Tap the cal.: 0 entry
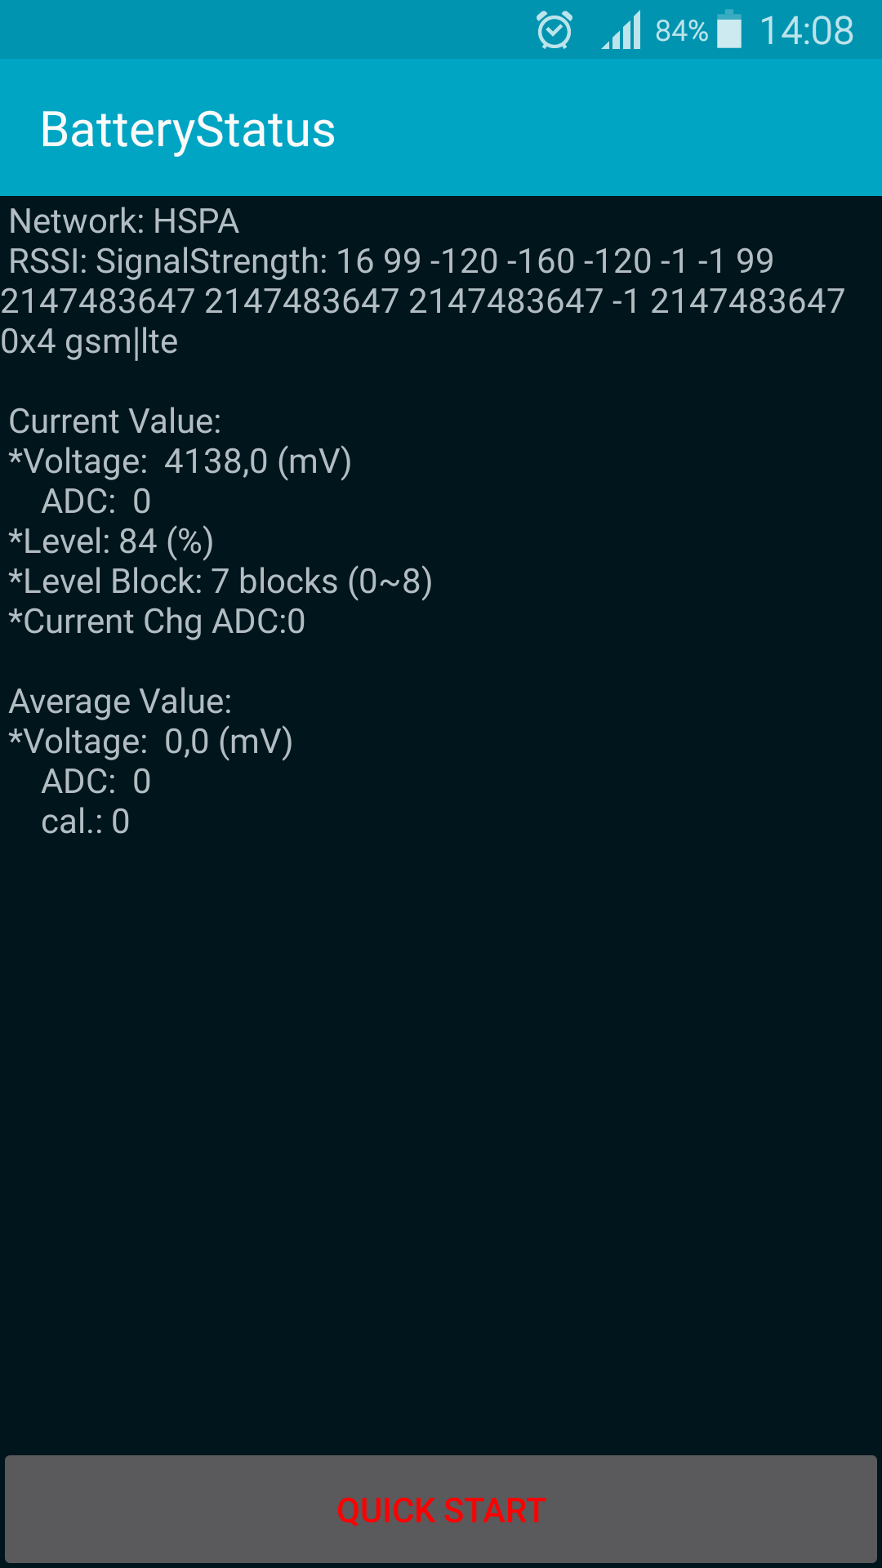 click(86, 822)
